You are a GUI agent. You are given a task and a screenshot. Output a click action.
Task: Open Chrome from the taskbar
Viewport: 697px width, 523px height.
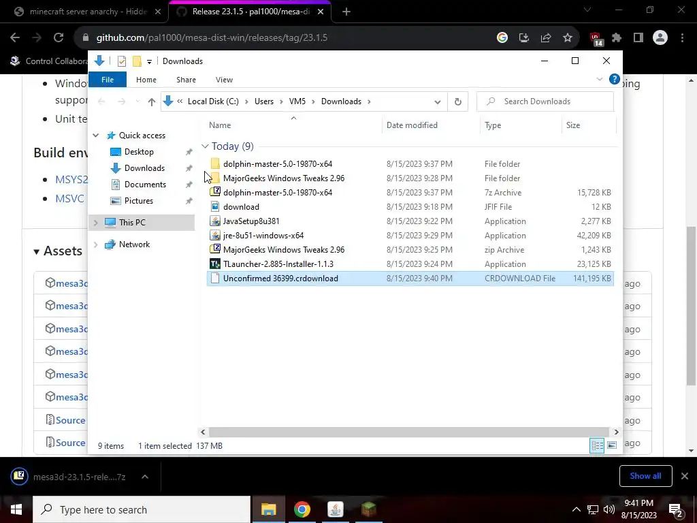click(x=302, y=509)
